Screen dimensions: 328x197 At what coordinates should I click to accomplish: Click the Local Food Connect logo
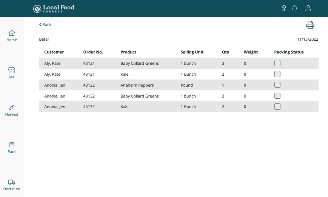pos(54,8)
